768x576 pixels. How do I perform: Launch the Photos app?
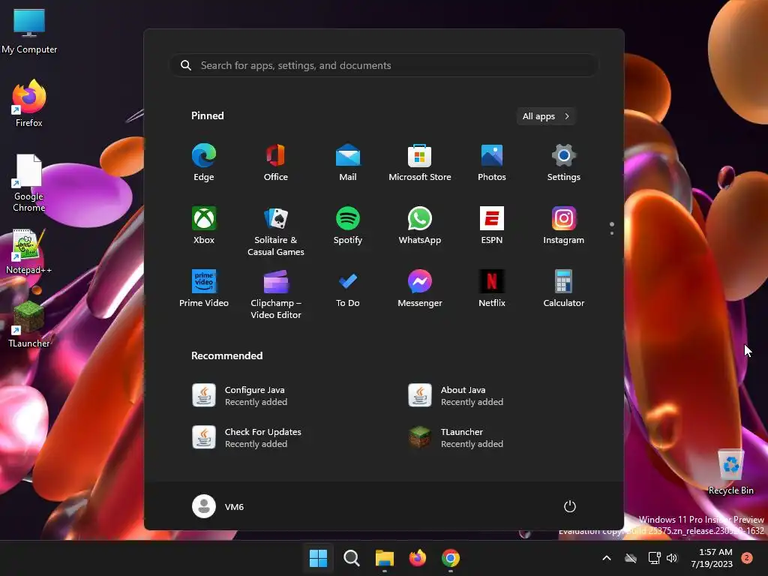point(492,163)
